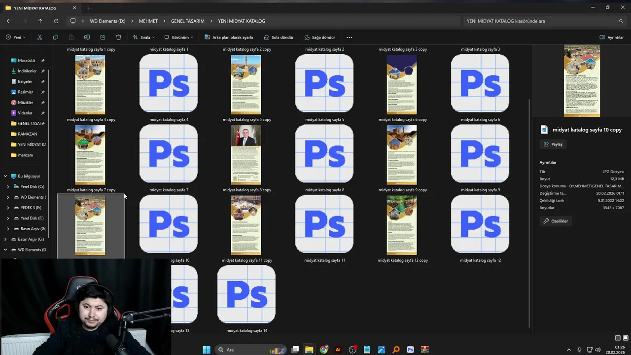Switch to details list view icon
631x355 pixels.
click(x=618, y=338)
